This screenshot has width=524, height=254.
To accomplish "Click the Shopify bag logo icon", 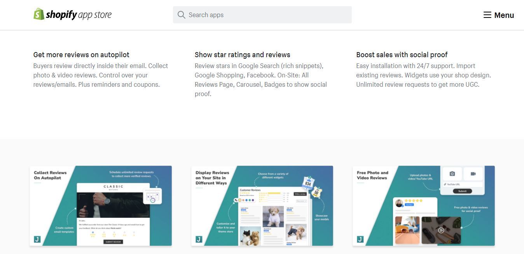I will click(x=38, y=14).
